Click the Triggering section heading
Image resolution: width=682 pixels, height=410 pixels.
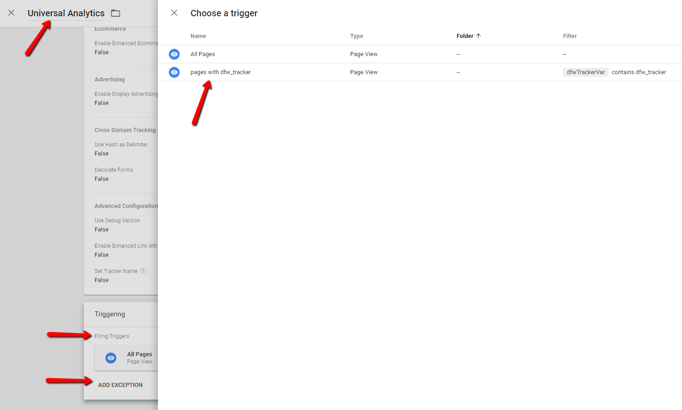coord(110,314)
